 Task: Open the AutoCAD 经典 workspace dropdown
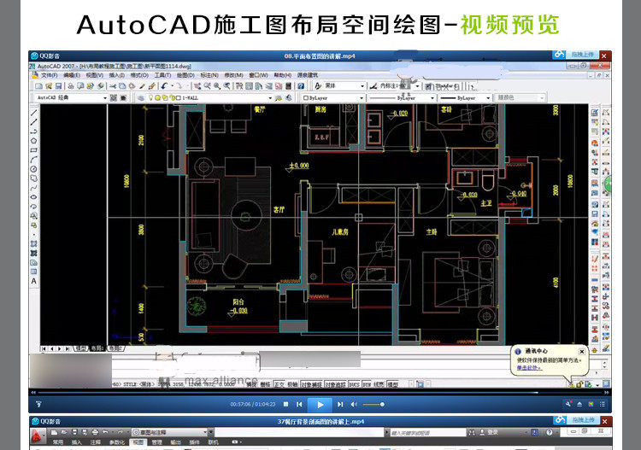(70, 98)
